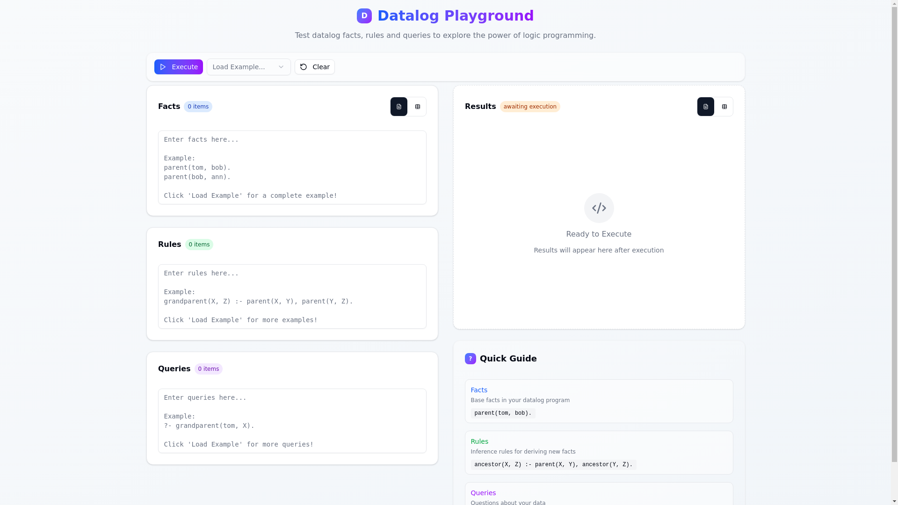Viewport: 898px width, 505px height.
Task: Click the Quick Guide heading text
Action: click(x=508, y=359)
